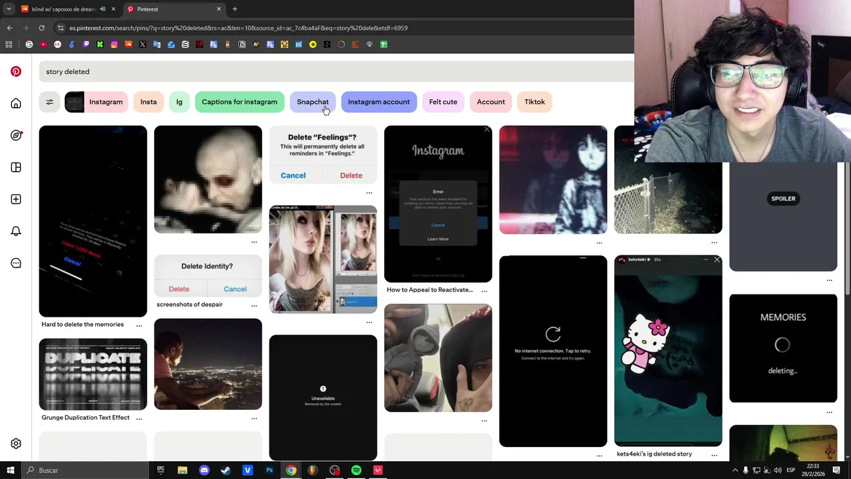Open the boards icon in Pinterest sidebar
851x479 pixels.
pos(16,167)
